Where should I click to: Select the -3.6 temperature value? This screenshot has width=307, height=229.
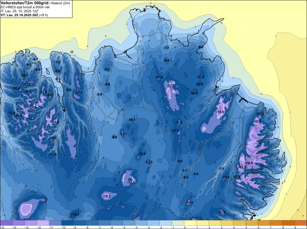click(221, 168)
